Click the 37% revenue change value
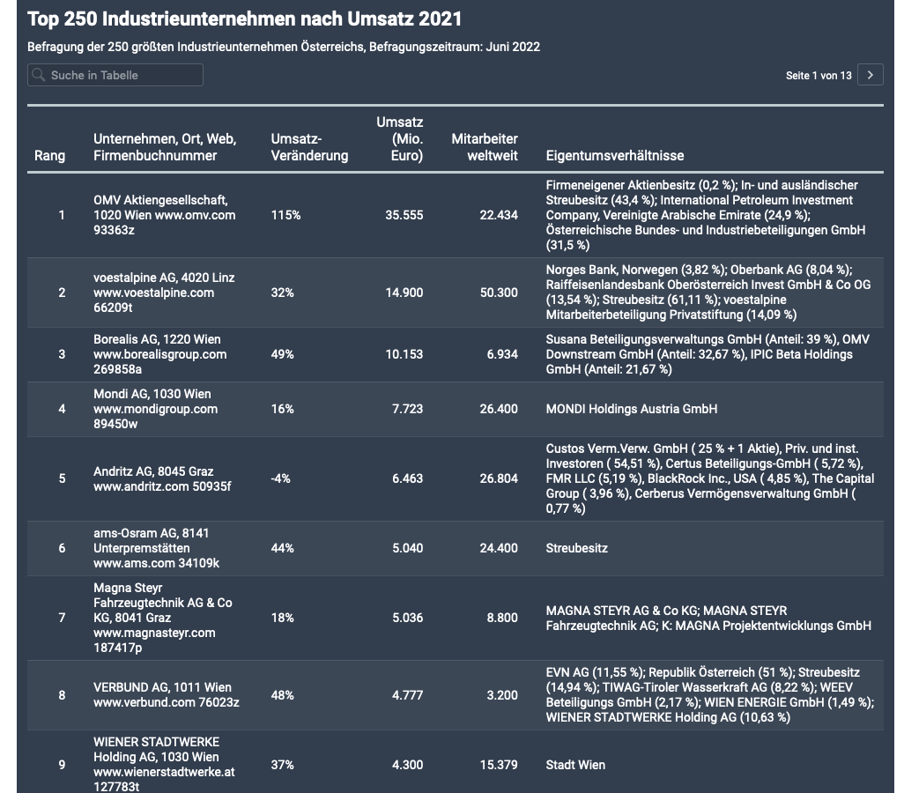Image resolution: width=904 pixels, height=793 pixels. point(283,765)
